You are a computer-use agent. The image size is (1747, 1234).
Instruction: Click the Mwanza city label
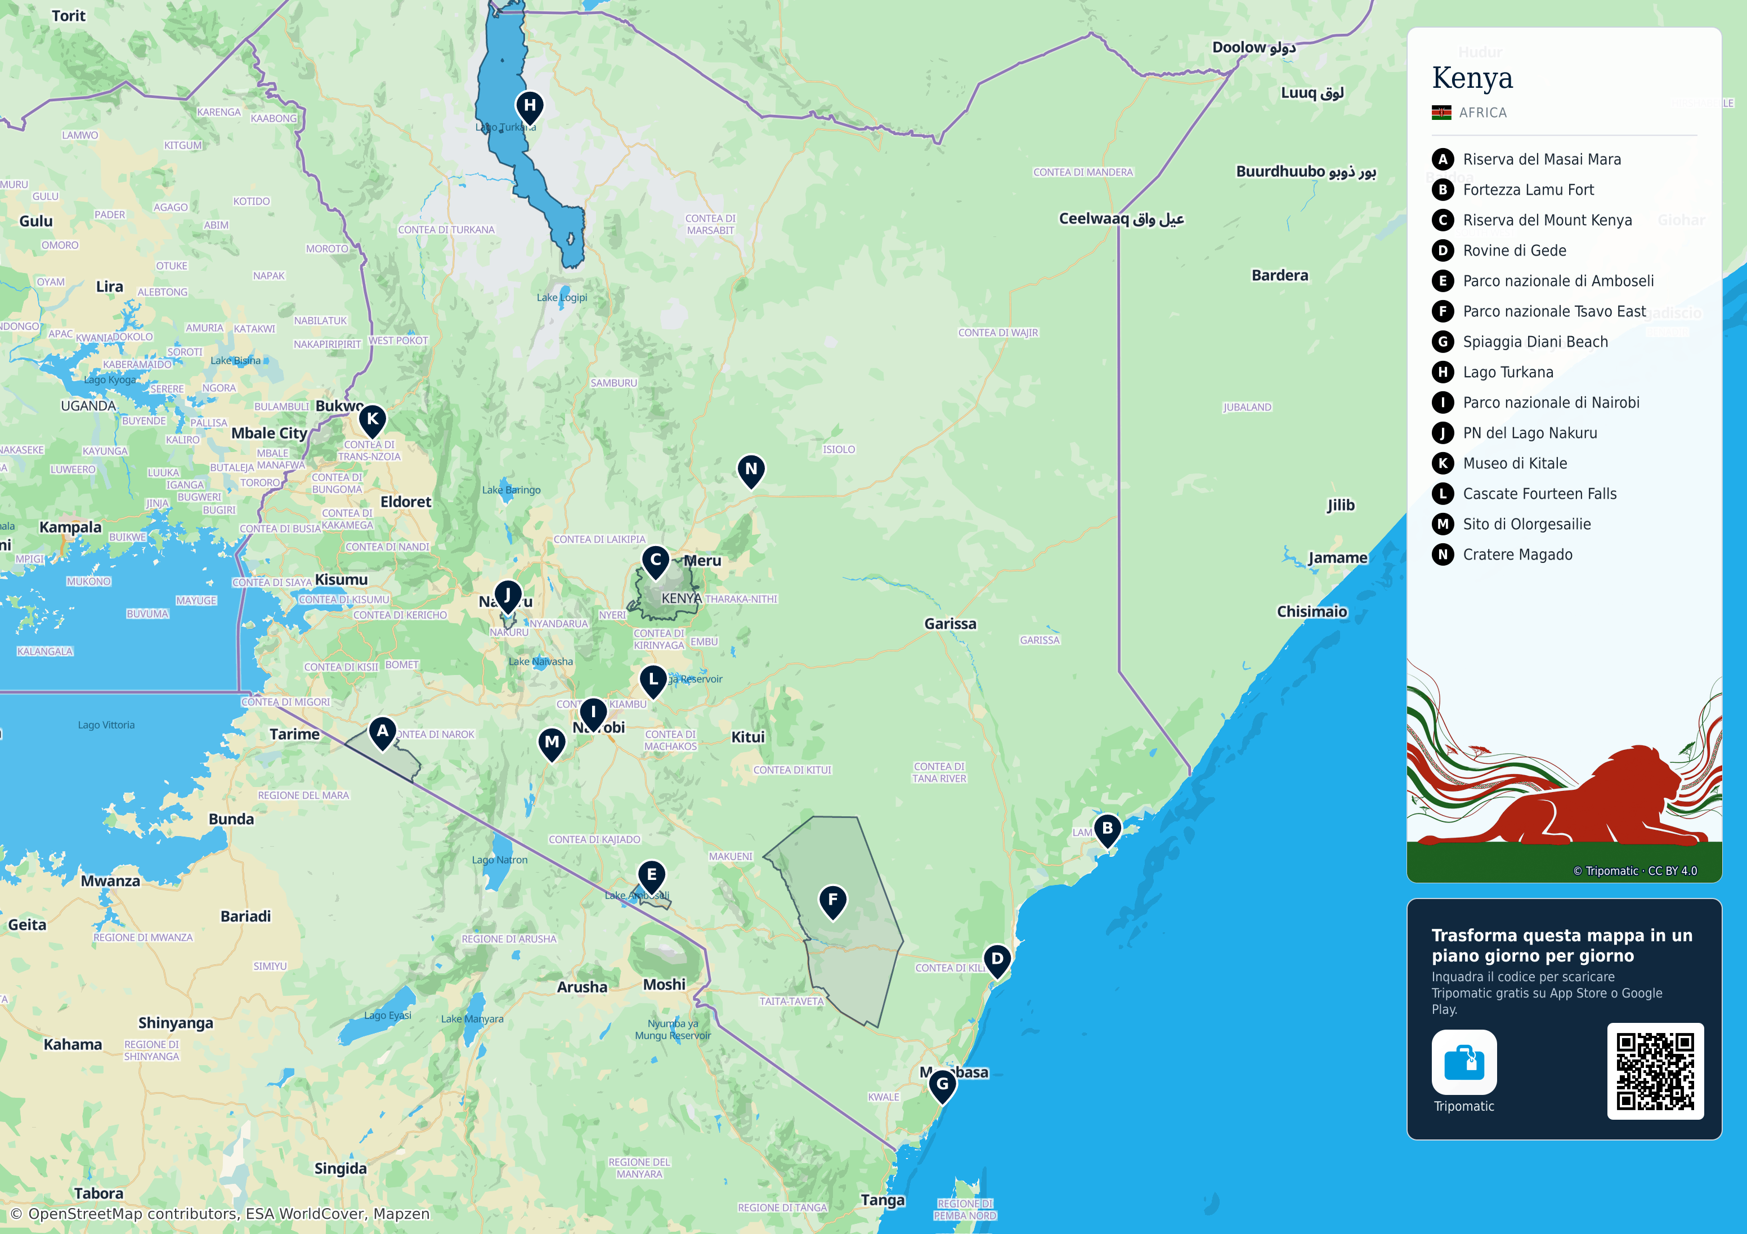click(x=110, y=881)
